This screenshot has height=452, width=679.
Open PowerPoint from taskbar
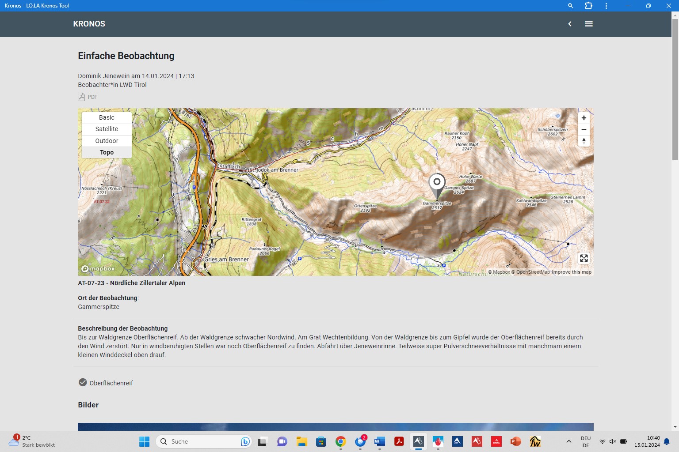(x=515, y=441)
